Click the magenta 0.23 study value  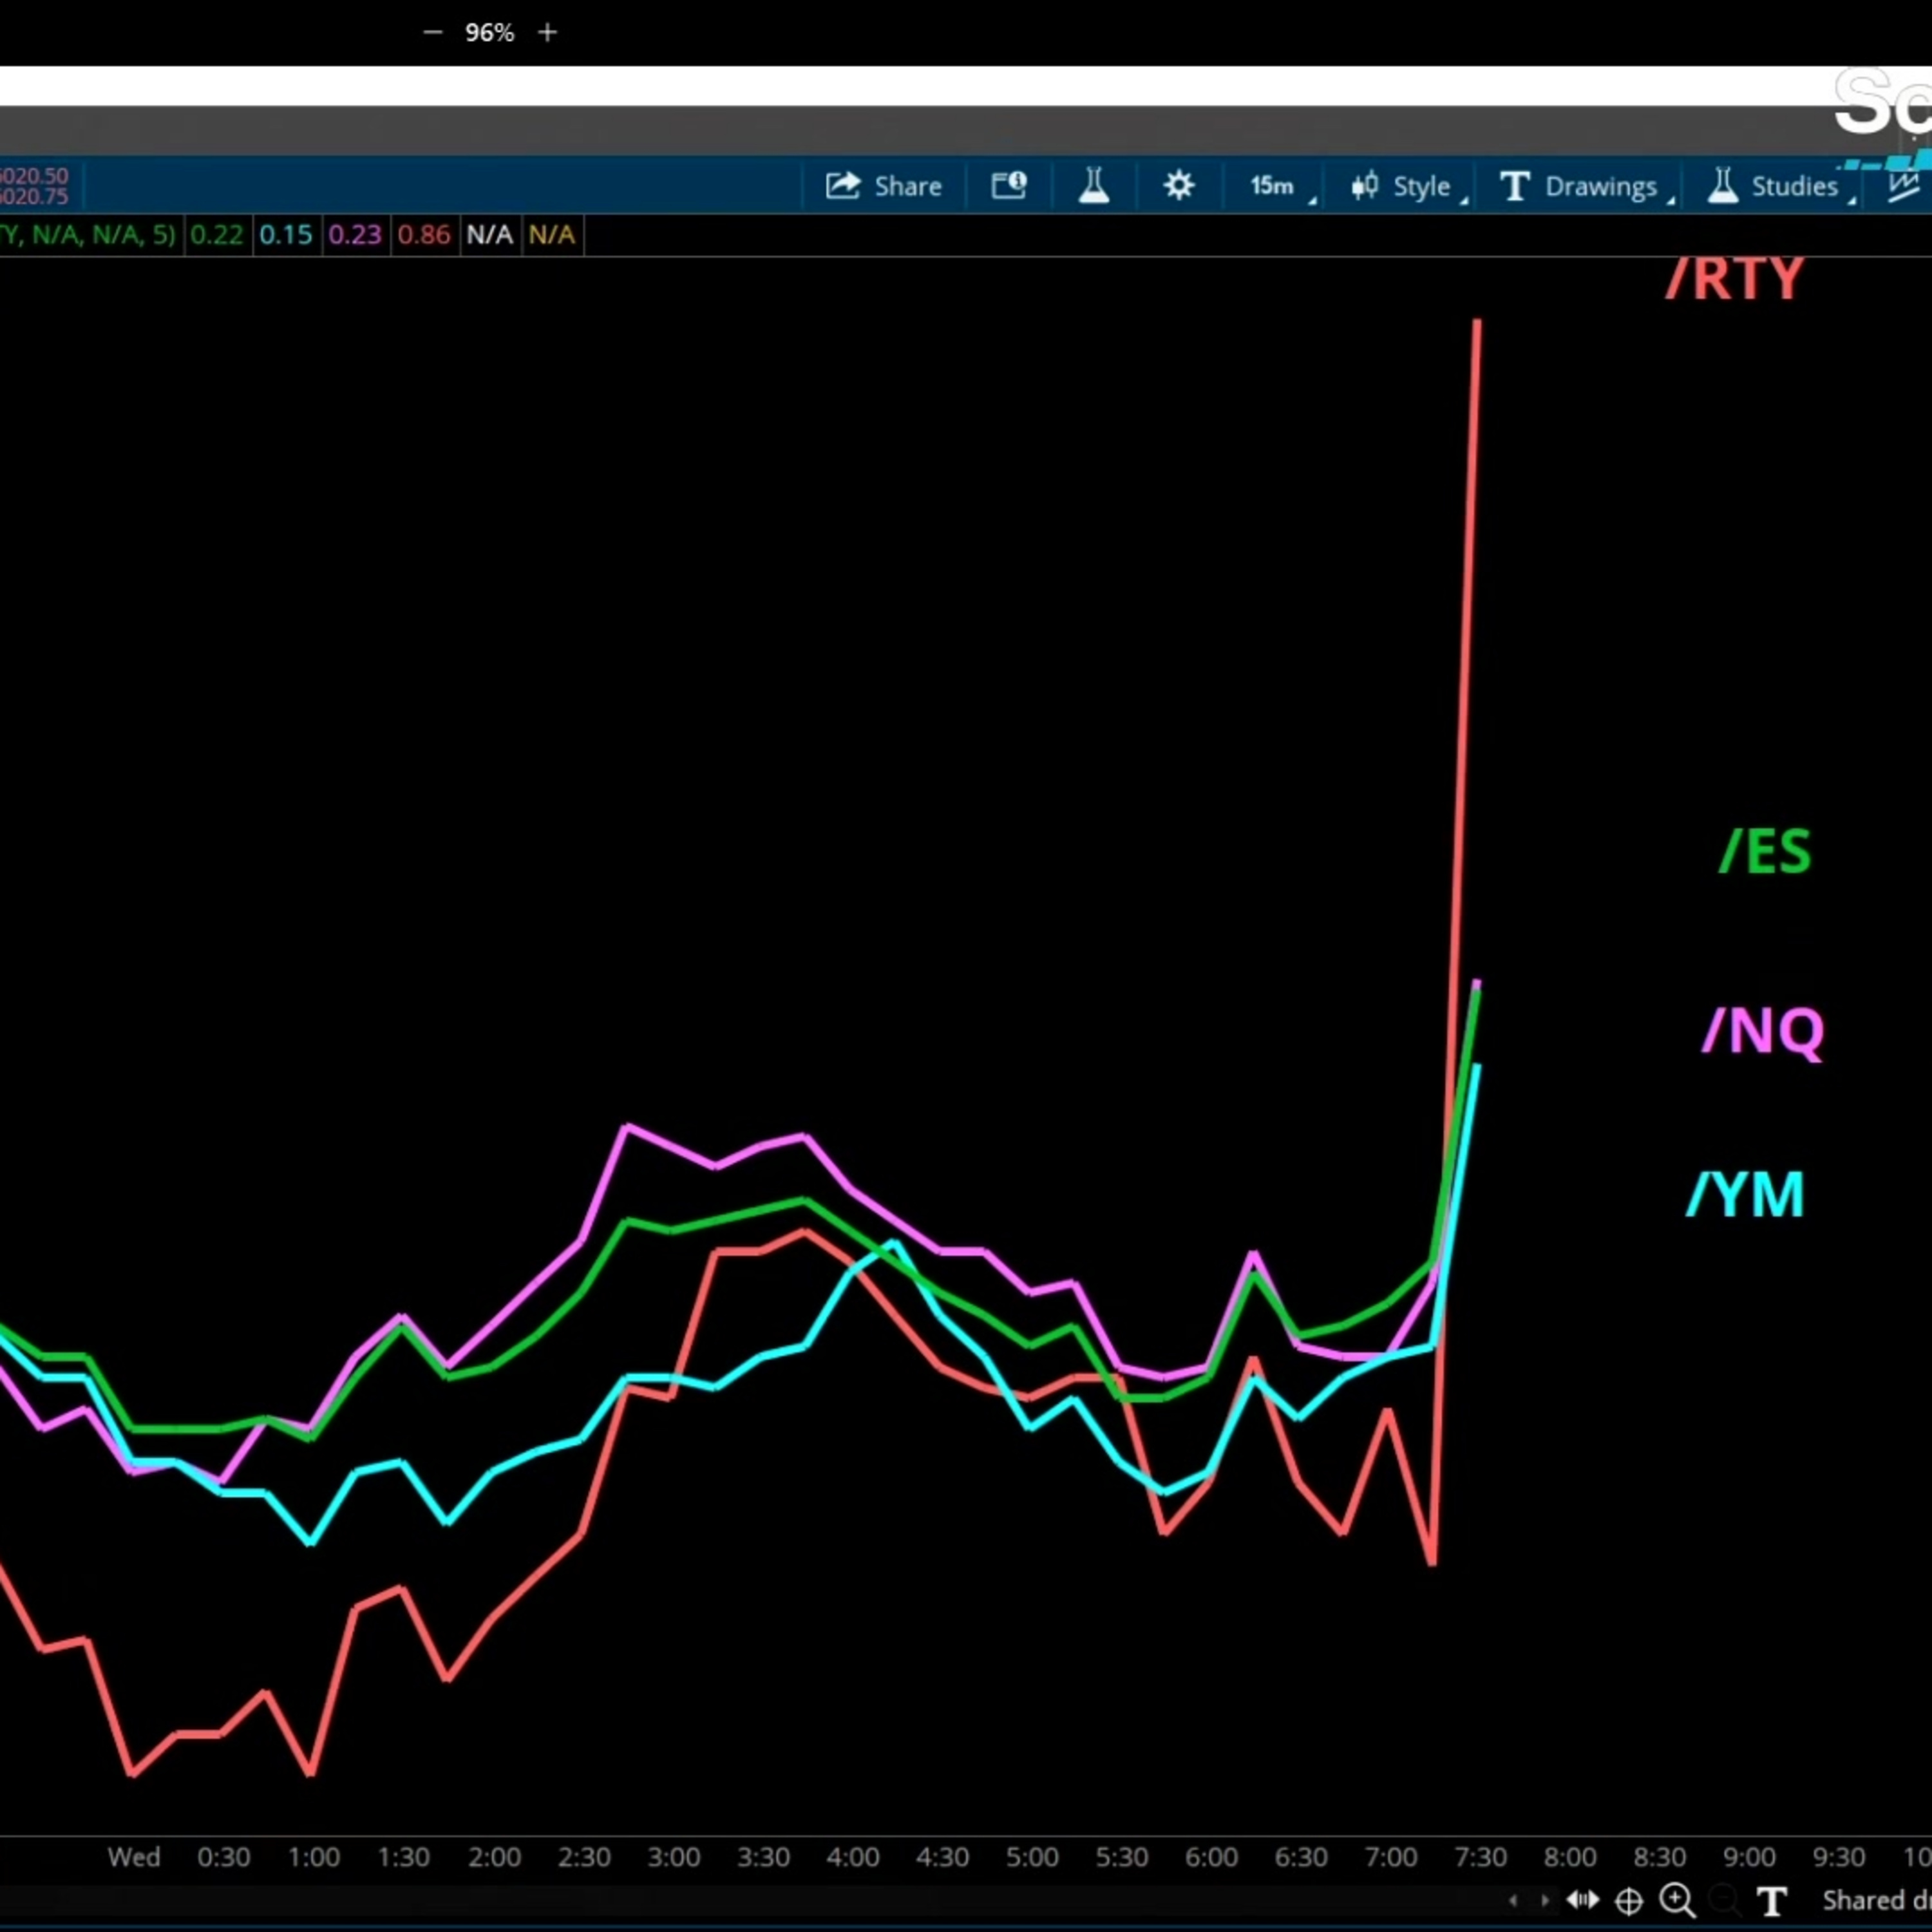(354, 235)
